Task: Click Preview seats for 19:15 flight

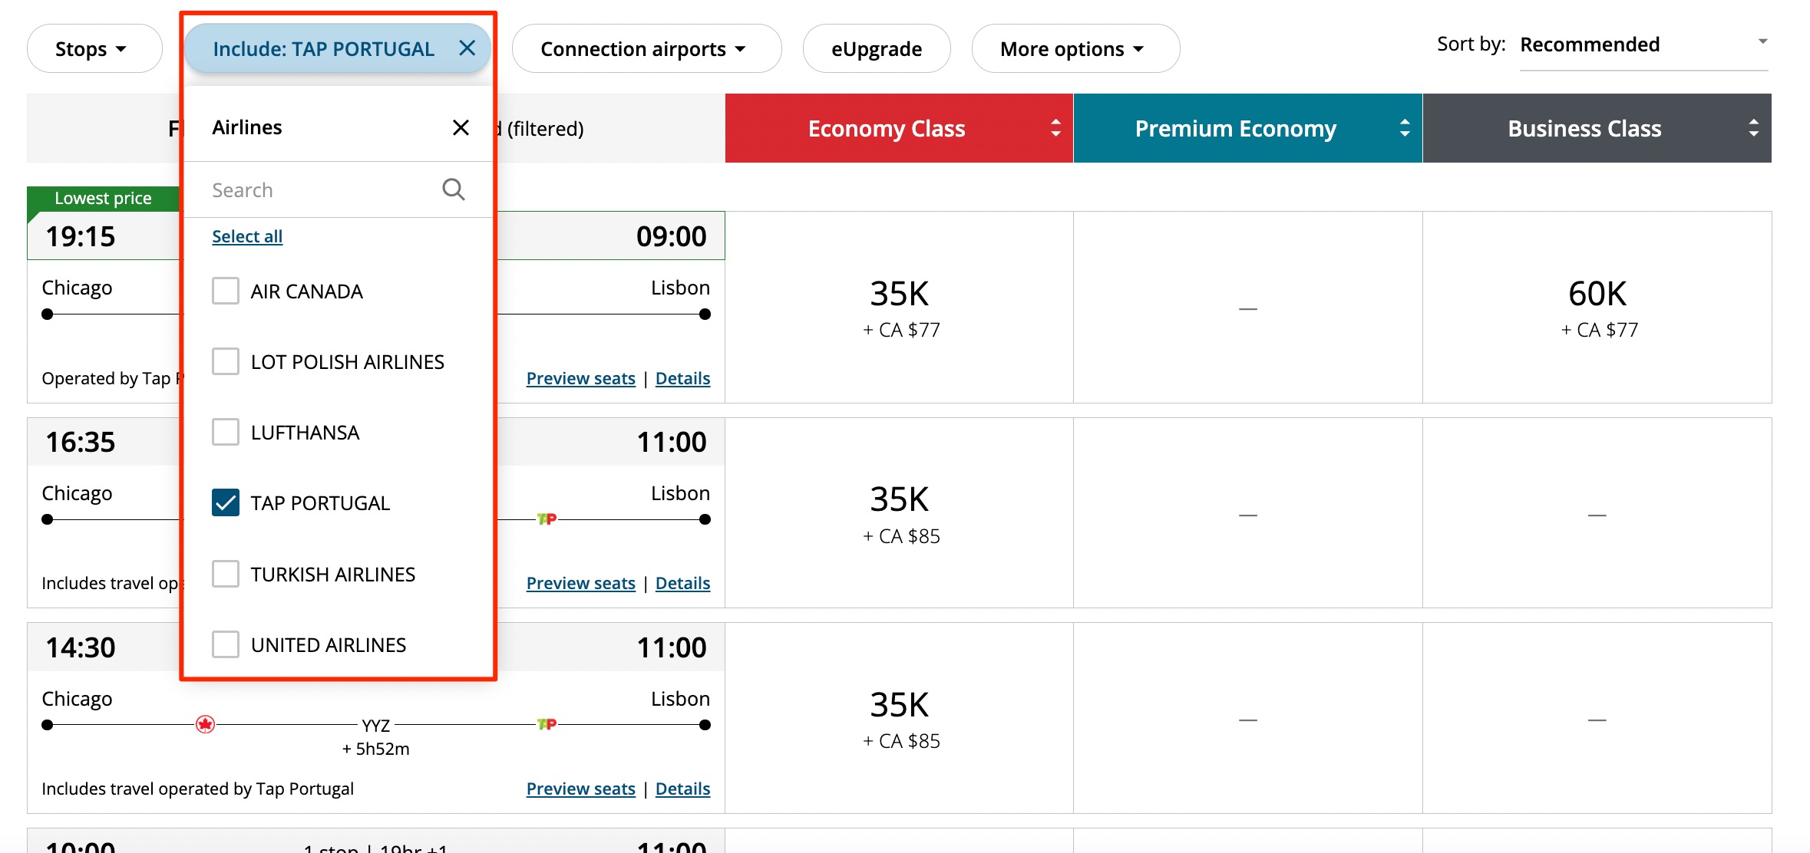Action: 580,377
